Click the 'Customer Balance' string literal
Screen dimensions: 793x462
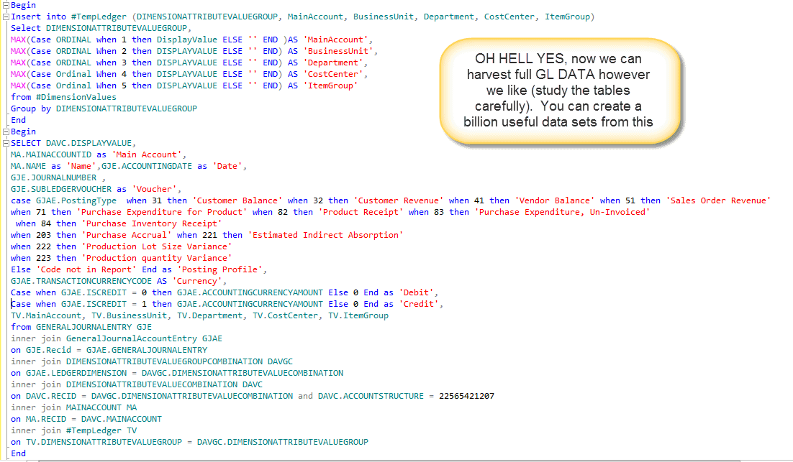click(x=237, y=200)
